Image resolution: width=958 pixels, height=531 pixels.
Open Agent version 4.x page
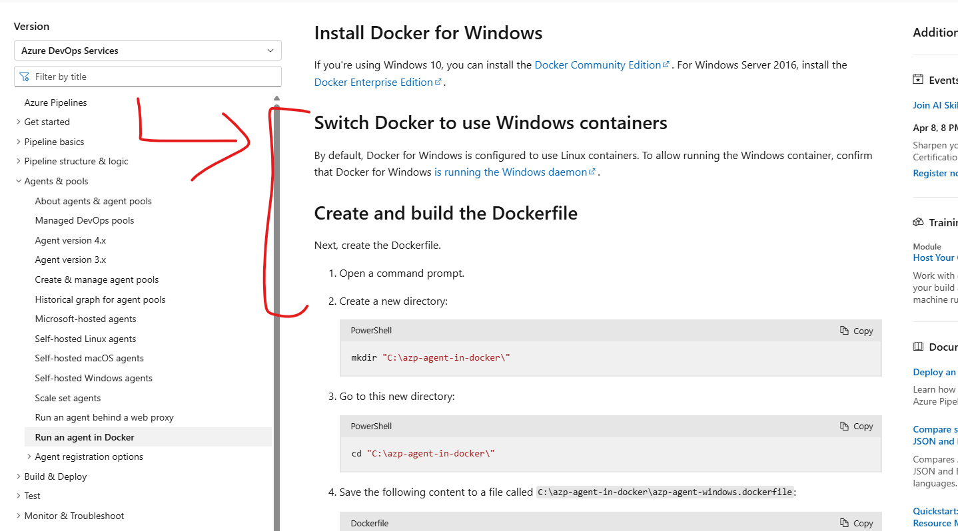tap(71, 240)
